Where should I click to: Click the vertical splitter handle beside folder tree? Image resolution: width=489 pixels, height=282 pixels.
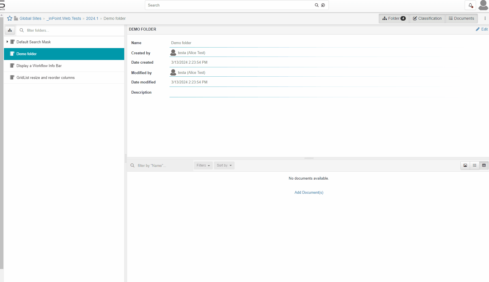pyautogui.click(x=126, y=158)
